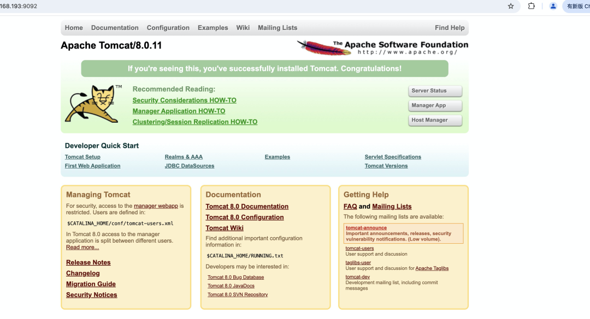Image resolution: width=590 pixels, height=319 pixels.
Task: Click the Manager App button
Action: [435, 106]
